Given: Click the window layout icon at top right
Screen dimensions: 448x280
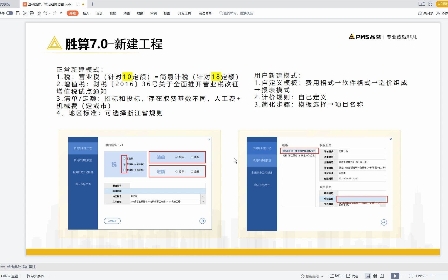Looking at the screenshot, I should pyautogui.click(x=422, y=4).
